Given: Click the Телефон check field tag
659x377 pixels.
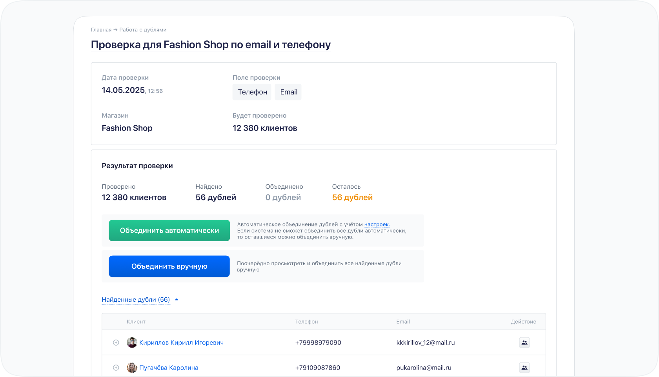Looking at the screenshot, I should click(252, 92).
